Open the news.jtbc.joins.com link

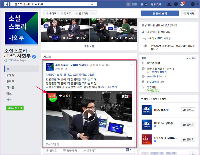tap(157, 76)
